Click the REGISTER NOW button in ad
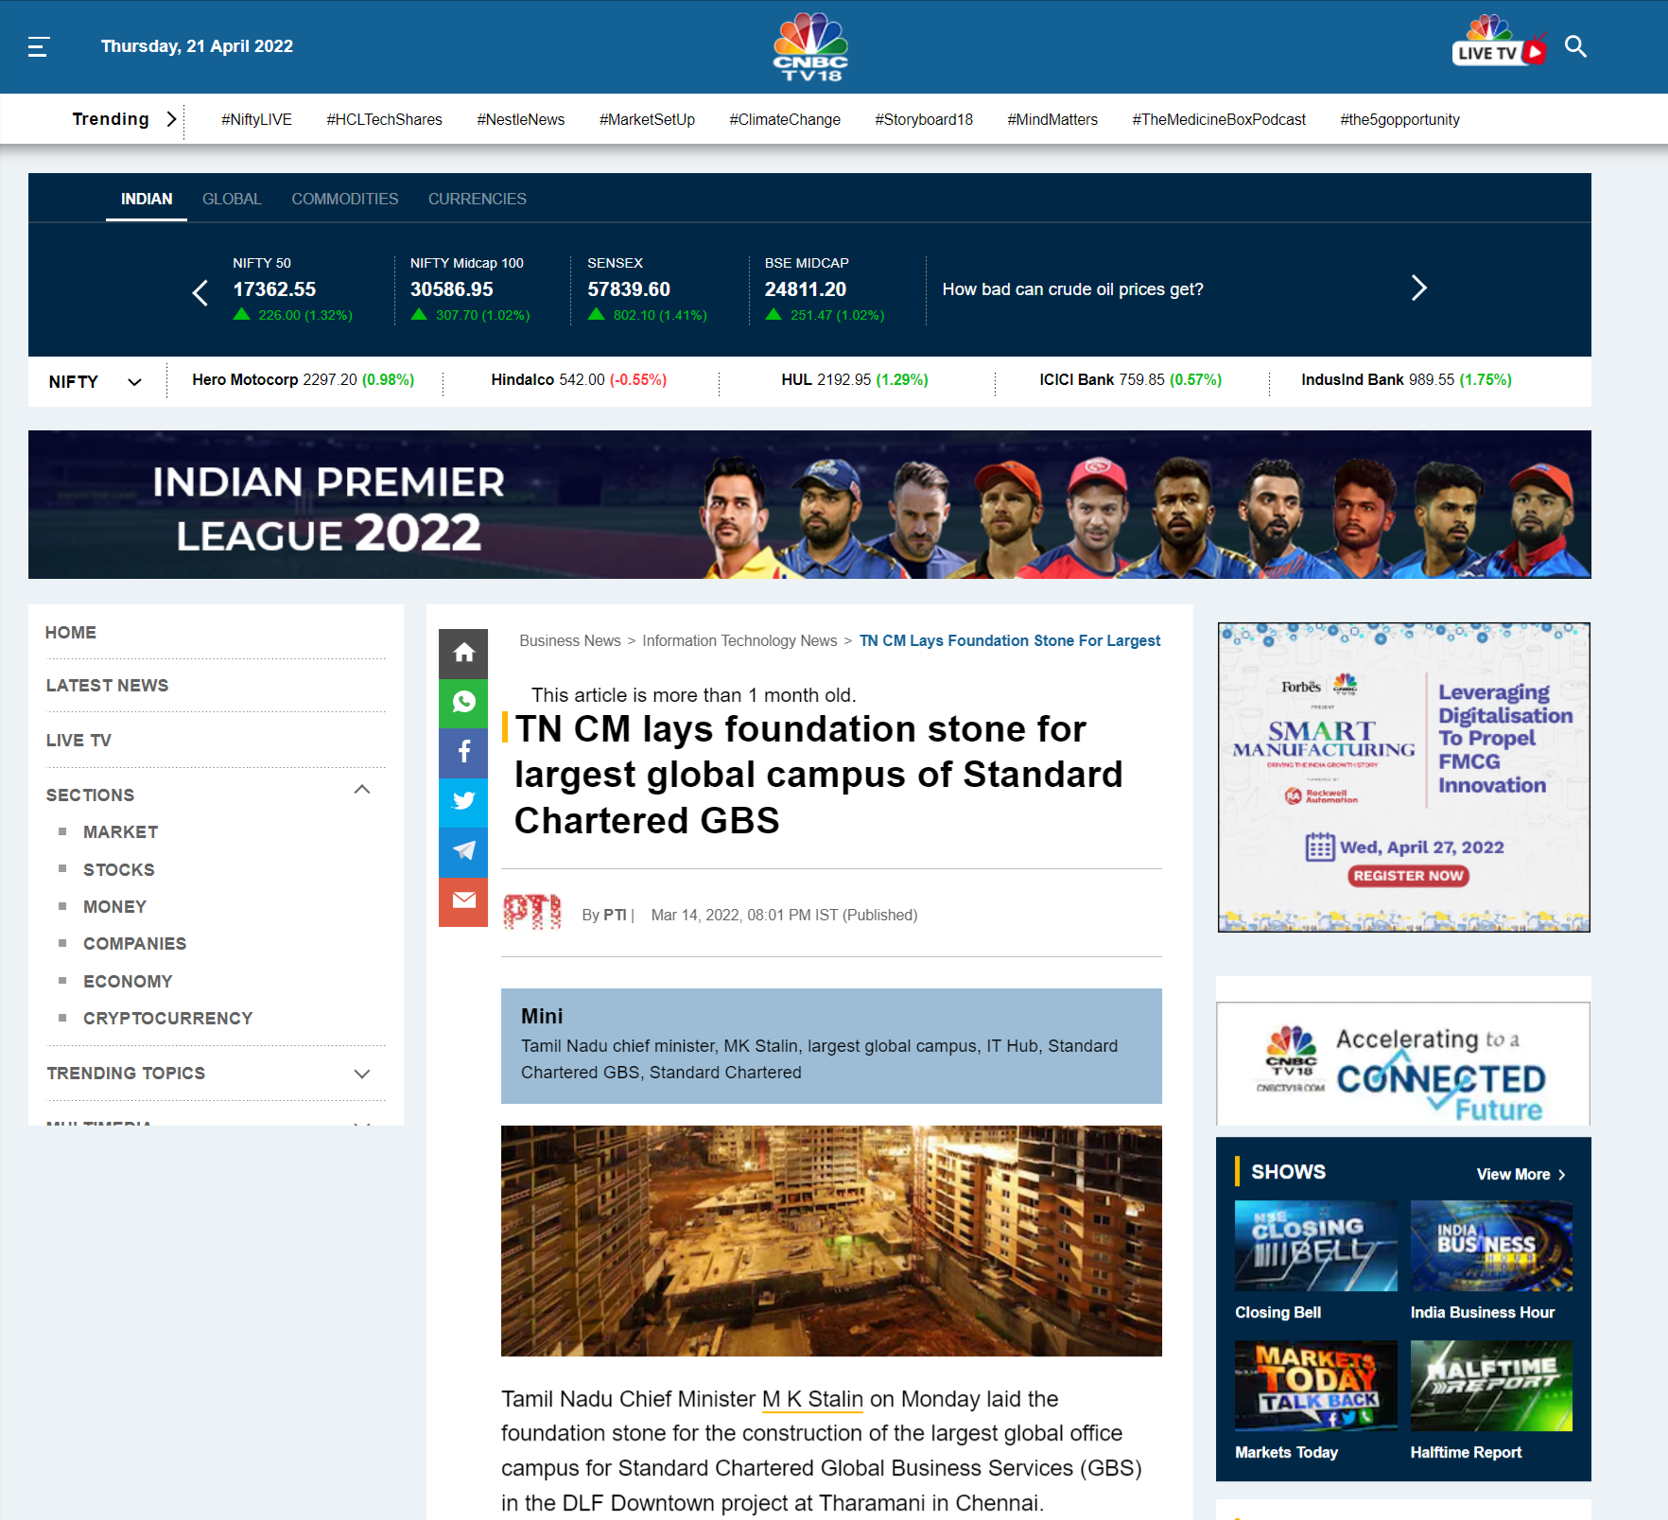The height and width of the screenshot is (1520, 1668). 1408,876
